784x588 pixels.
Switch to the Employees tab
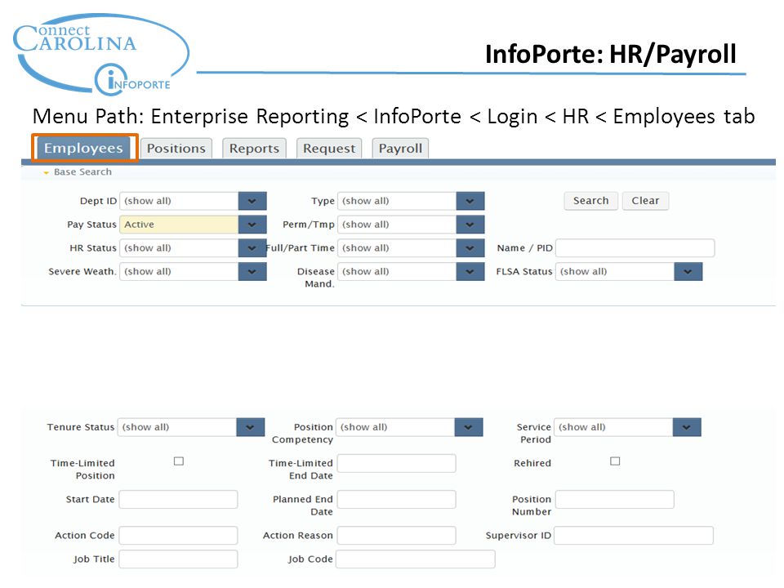pos(83,148)
